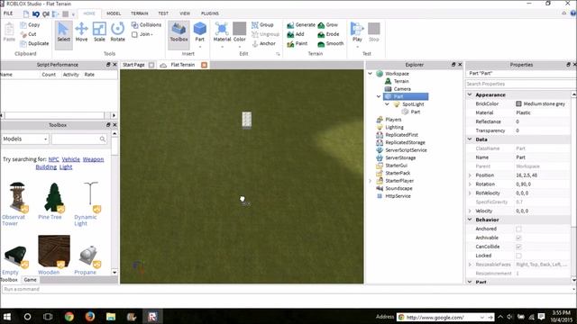Click the terrain Grow tool

pos(328,25)
